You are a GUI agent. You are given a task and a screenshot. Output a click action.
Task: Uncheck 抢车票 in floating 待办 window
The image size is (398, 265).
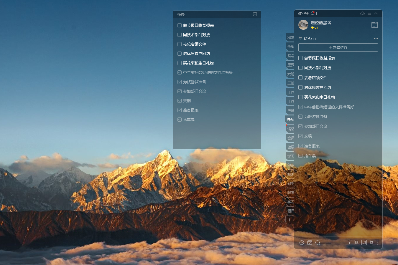coord(180,120)
